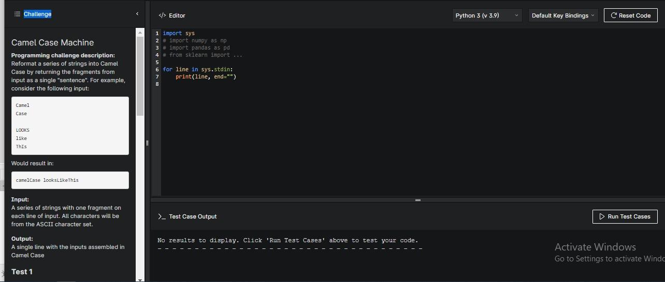
Task: Click the 'Output:' section heading
Action: pyautogui.click(x=22, y=239)
